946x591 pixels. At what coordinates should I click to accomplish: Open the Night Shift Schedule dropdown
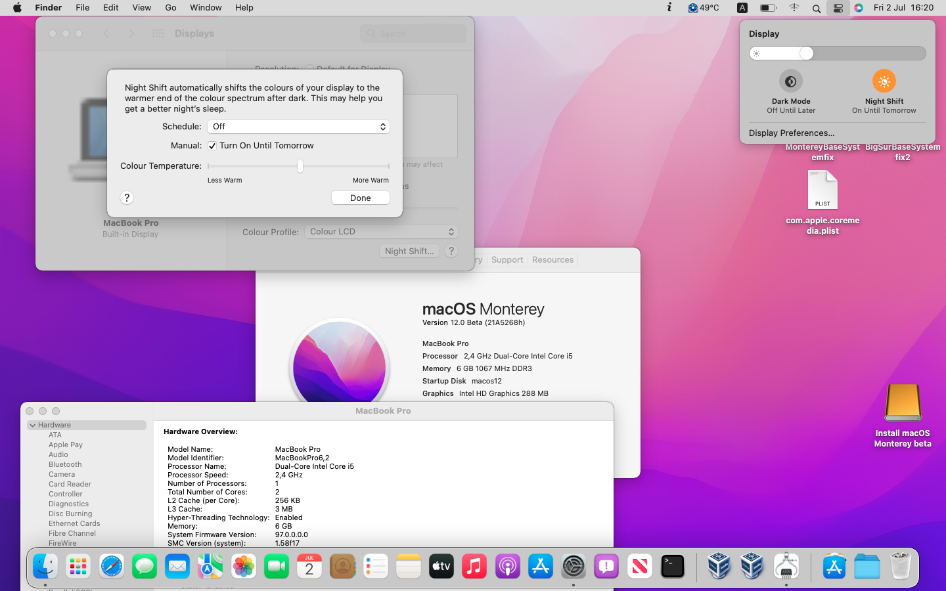pos(298,127)
